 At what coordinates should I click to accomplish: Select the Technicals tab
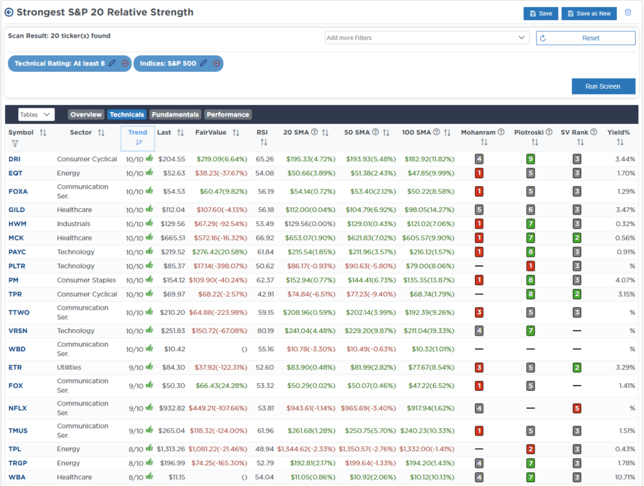click(x=127, y=115)
